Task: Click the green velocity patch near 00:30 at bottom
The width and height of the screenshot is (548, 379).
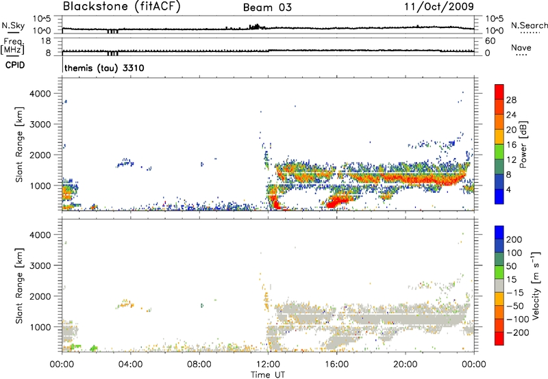Action: (75, 347)
